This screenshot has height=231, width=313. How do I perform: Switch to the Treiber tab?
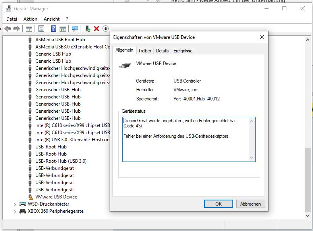(x=145, y=51)
